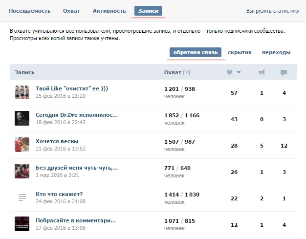Screen dimensions: 306x239
Task: Click the 26 likes count
Action: click(234, 172)
